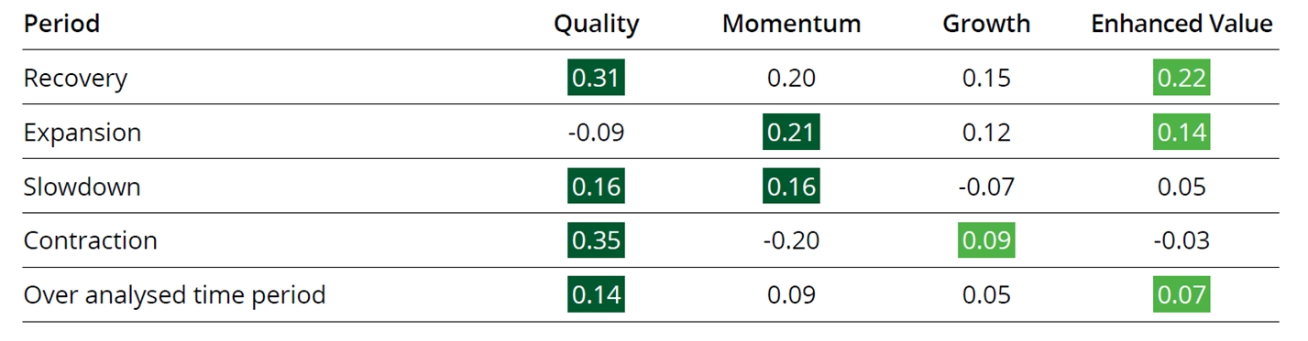Click the 0.35 Quality Contraction cell
This screenshot has height=341, width=1308.
[596, 241]
